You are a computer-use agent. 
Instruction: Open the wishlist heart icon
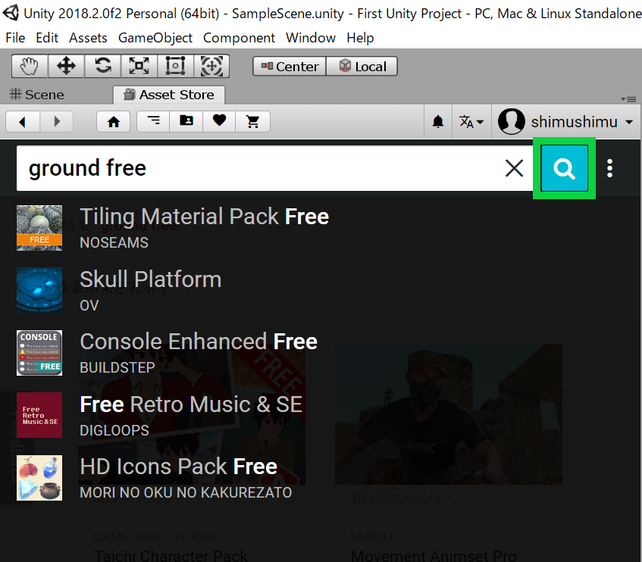click(219, 121)
